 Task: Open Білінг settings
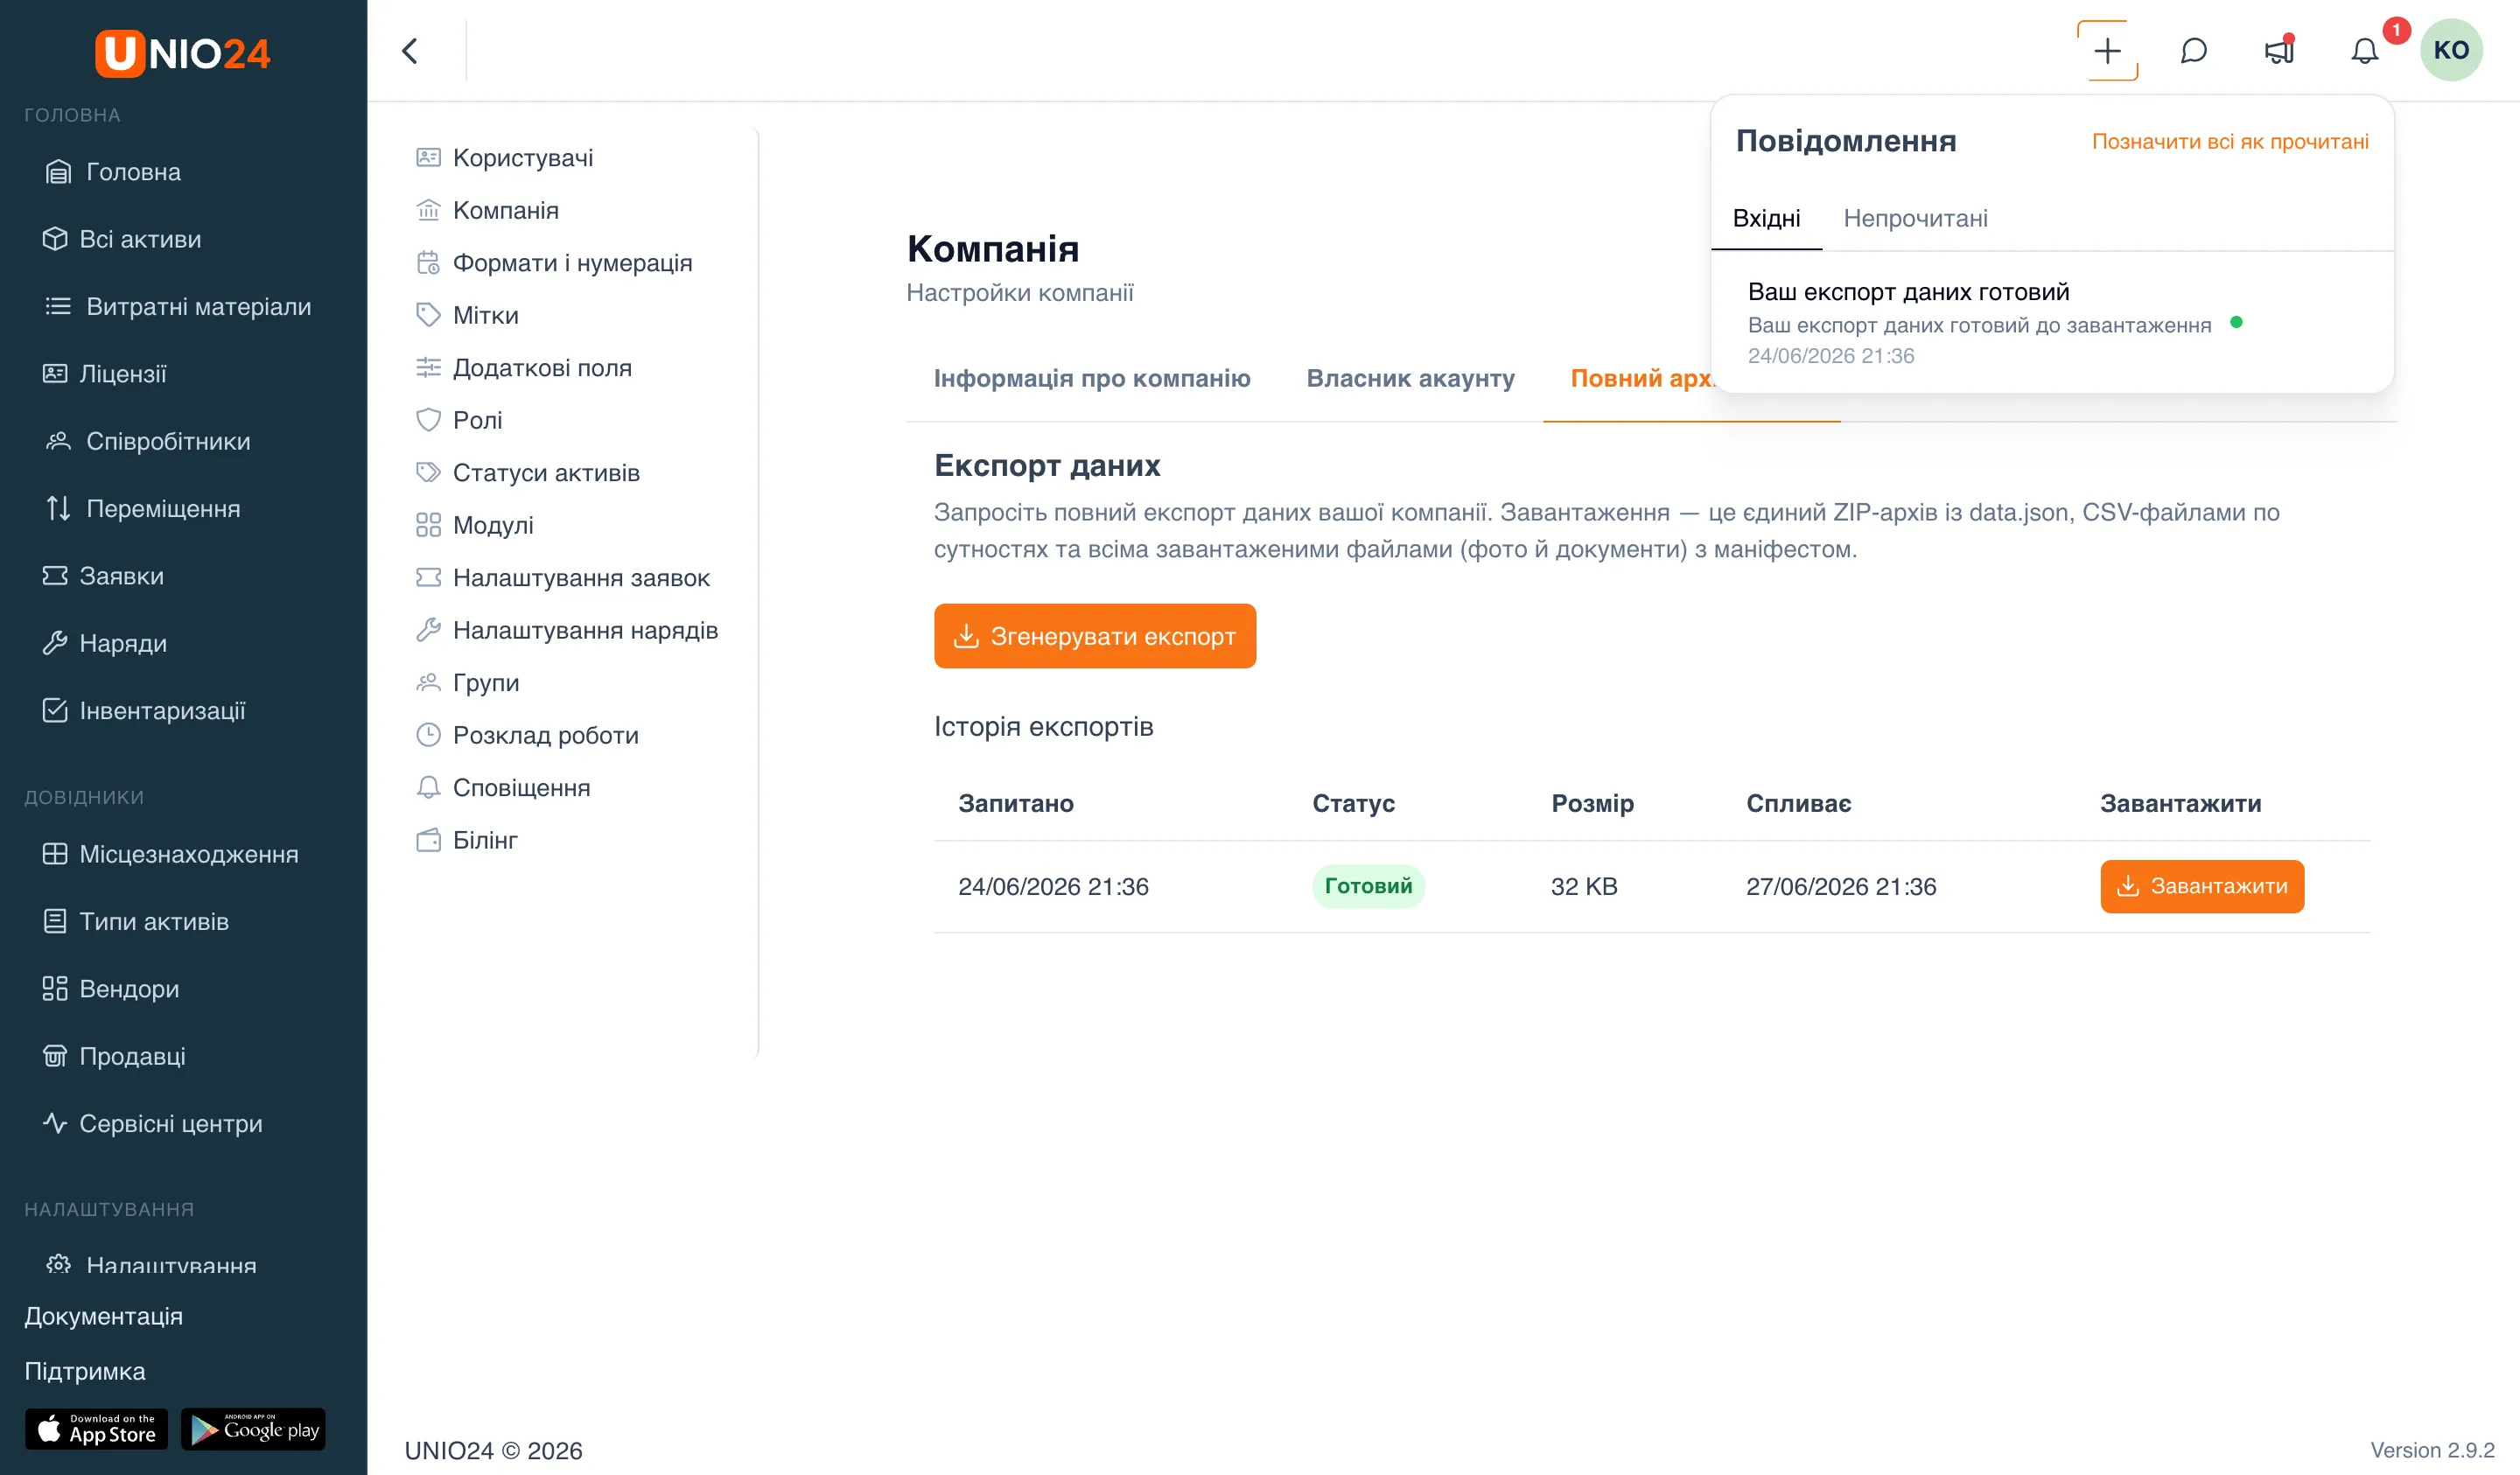[x=468, y=840]
